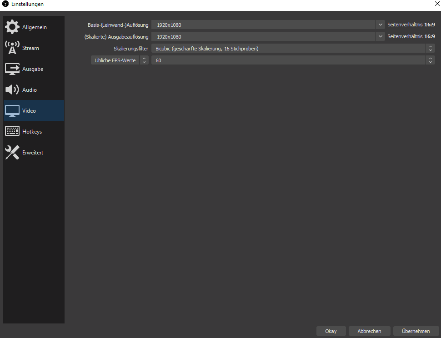Screen dimensions: 441x338
Task: Expand the Skalierte Ausgabeauflösung dropdown
Action: click(381, 36)
